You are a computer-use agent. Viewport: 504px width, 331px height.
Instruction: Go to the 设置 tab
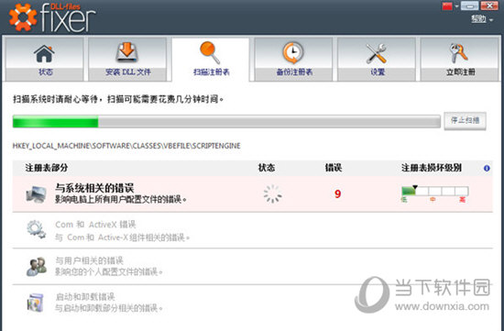[377, 60]
